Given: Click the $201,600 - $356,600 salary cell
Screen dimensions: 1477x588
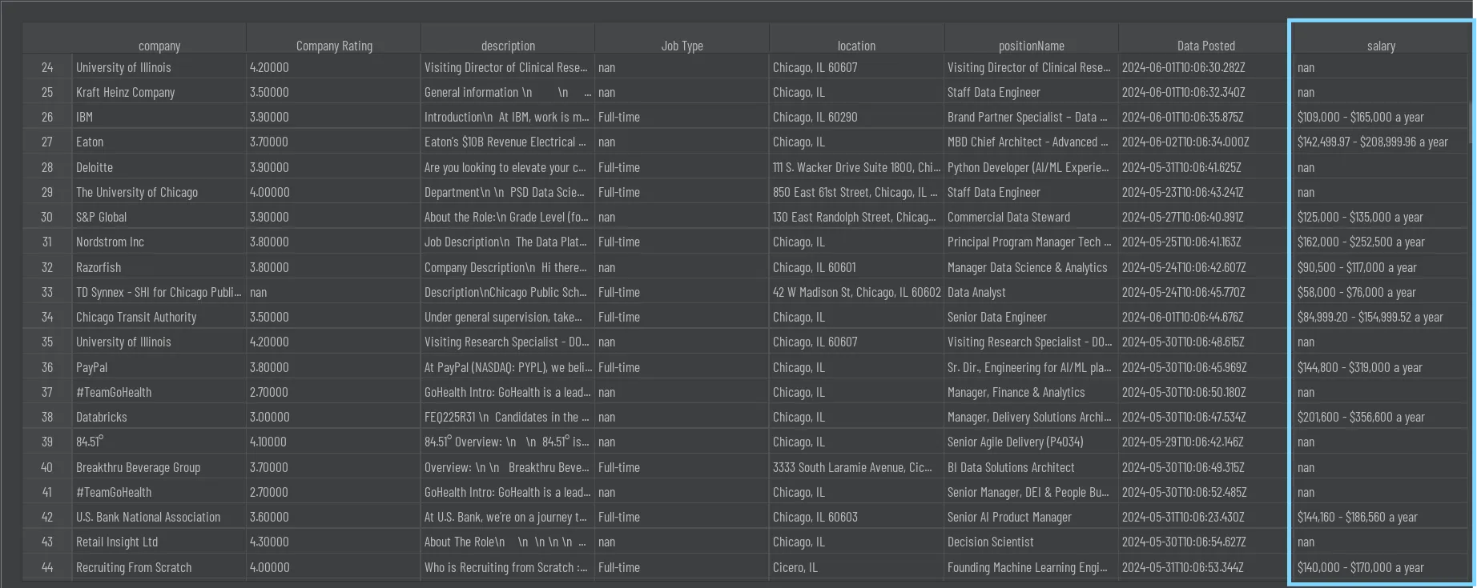Looking at the screenshot, I should click(1381, 417).
